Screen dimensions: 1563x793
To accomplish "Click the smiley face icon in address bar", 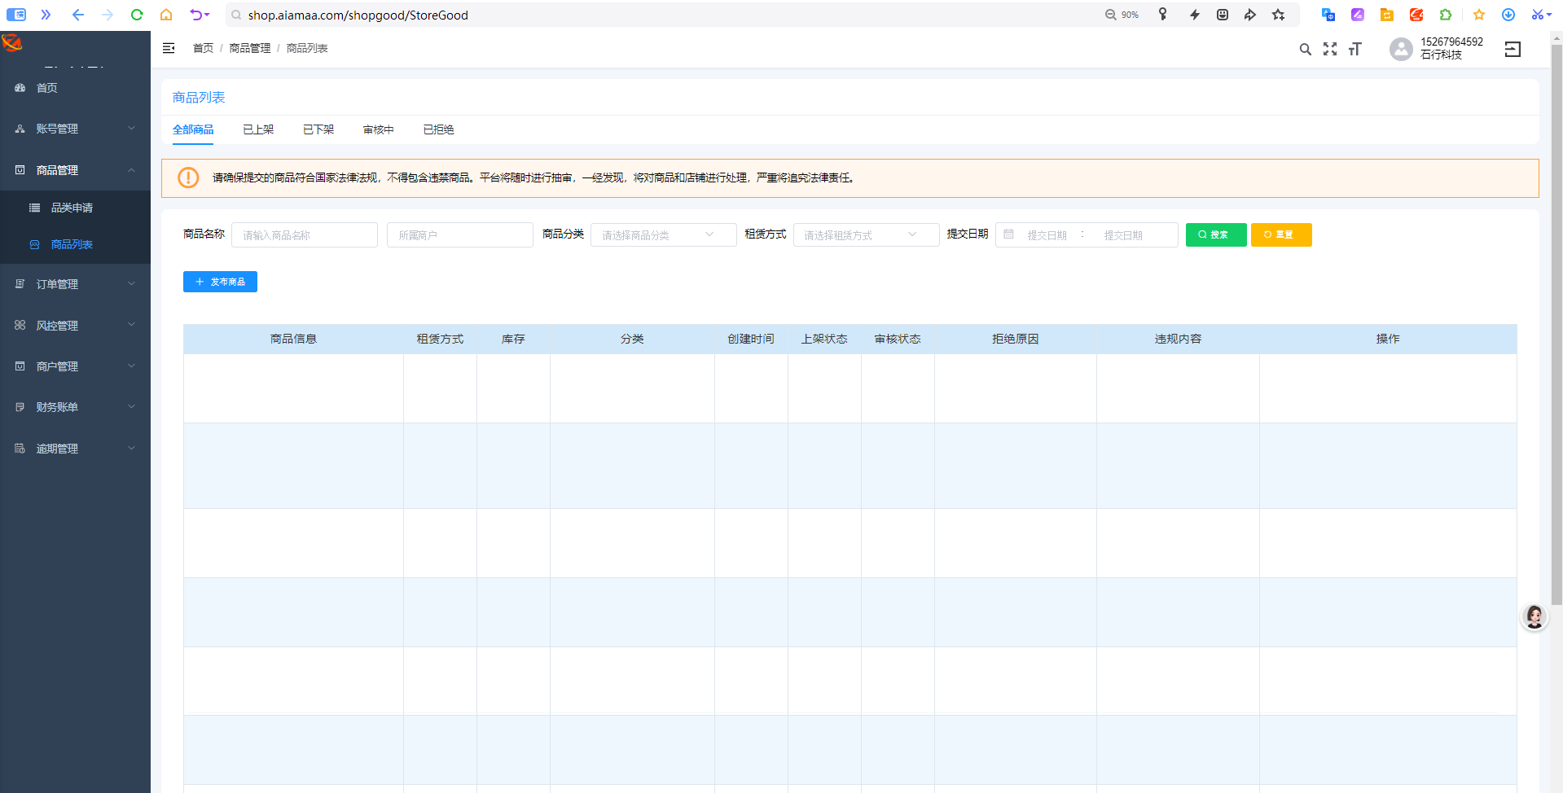I will pos(1223,15).
